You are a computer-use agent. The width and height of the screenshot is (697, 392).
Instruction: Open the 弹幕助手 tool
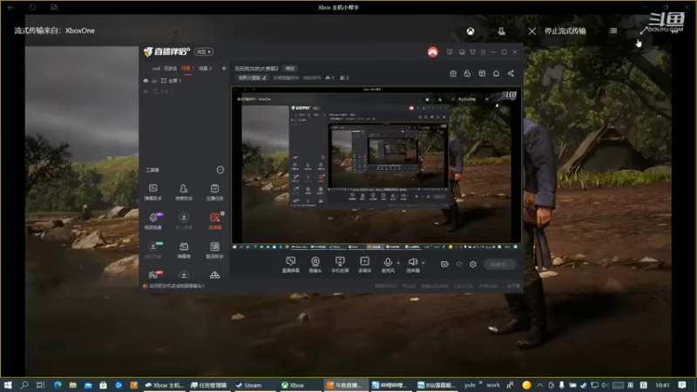coord(153,192)
